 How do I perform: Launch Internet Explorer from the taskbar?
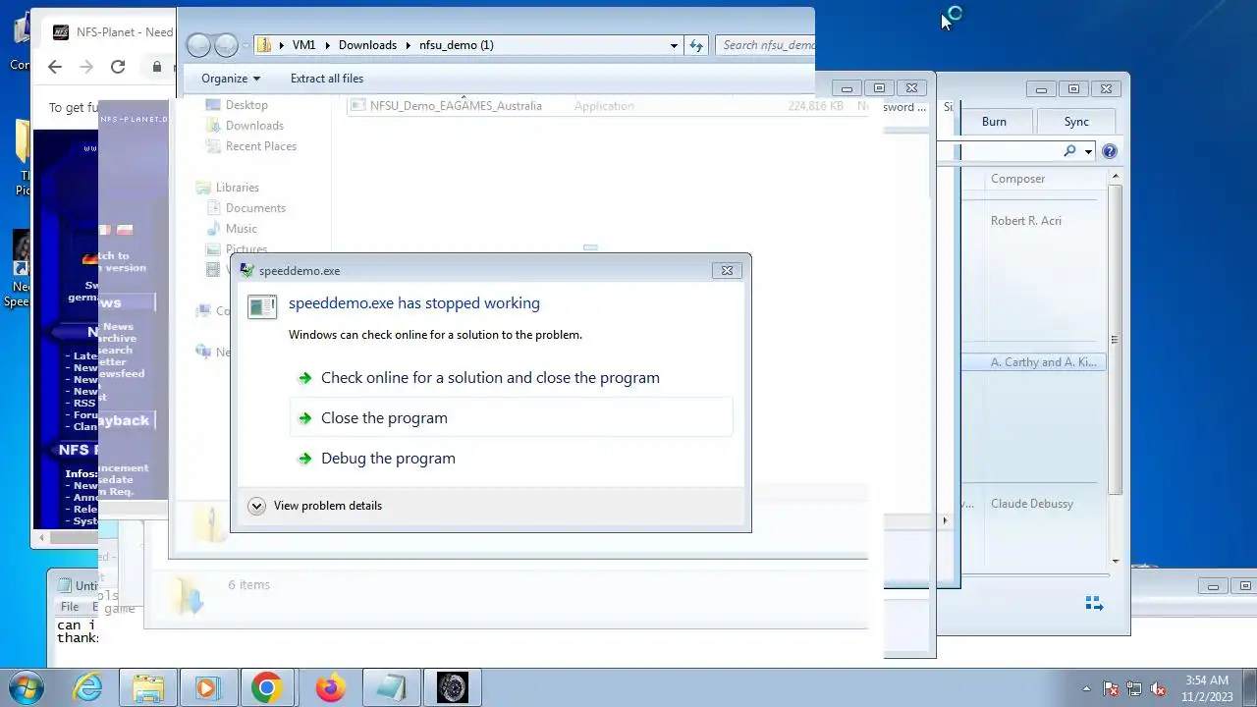[88, 688]
